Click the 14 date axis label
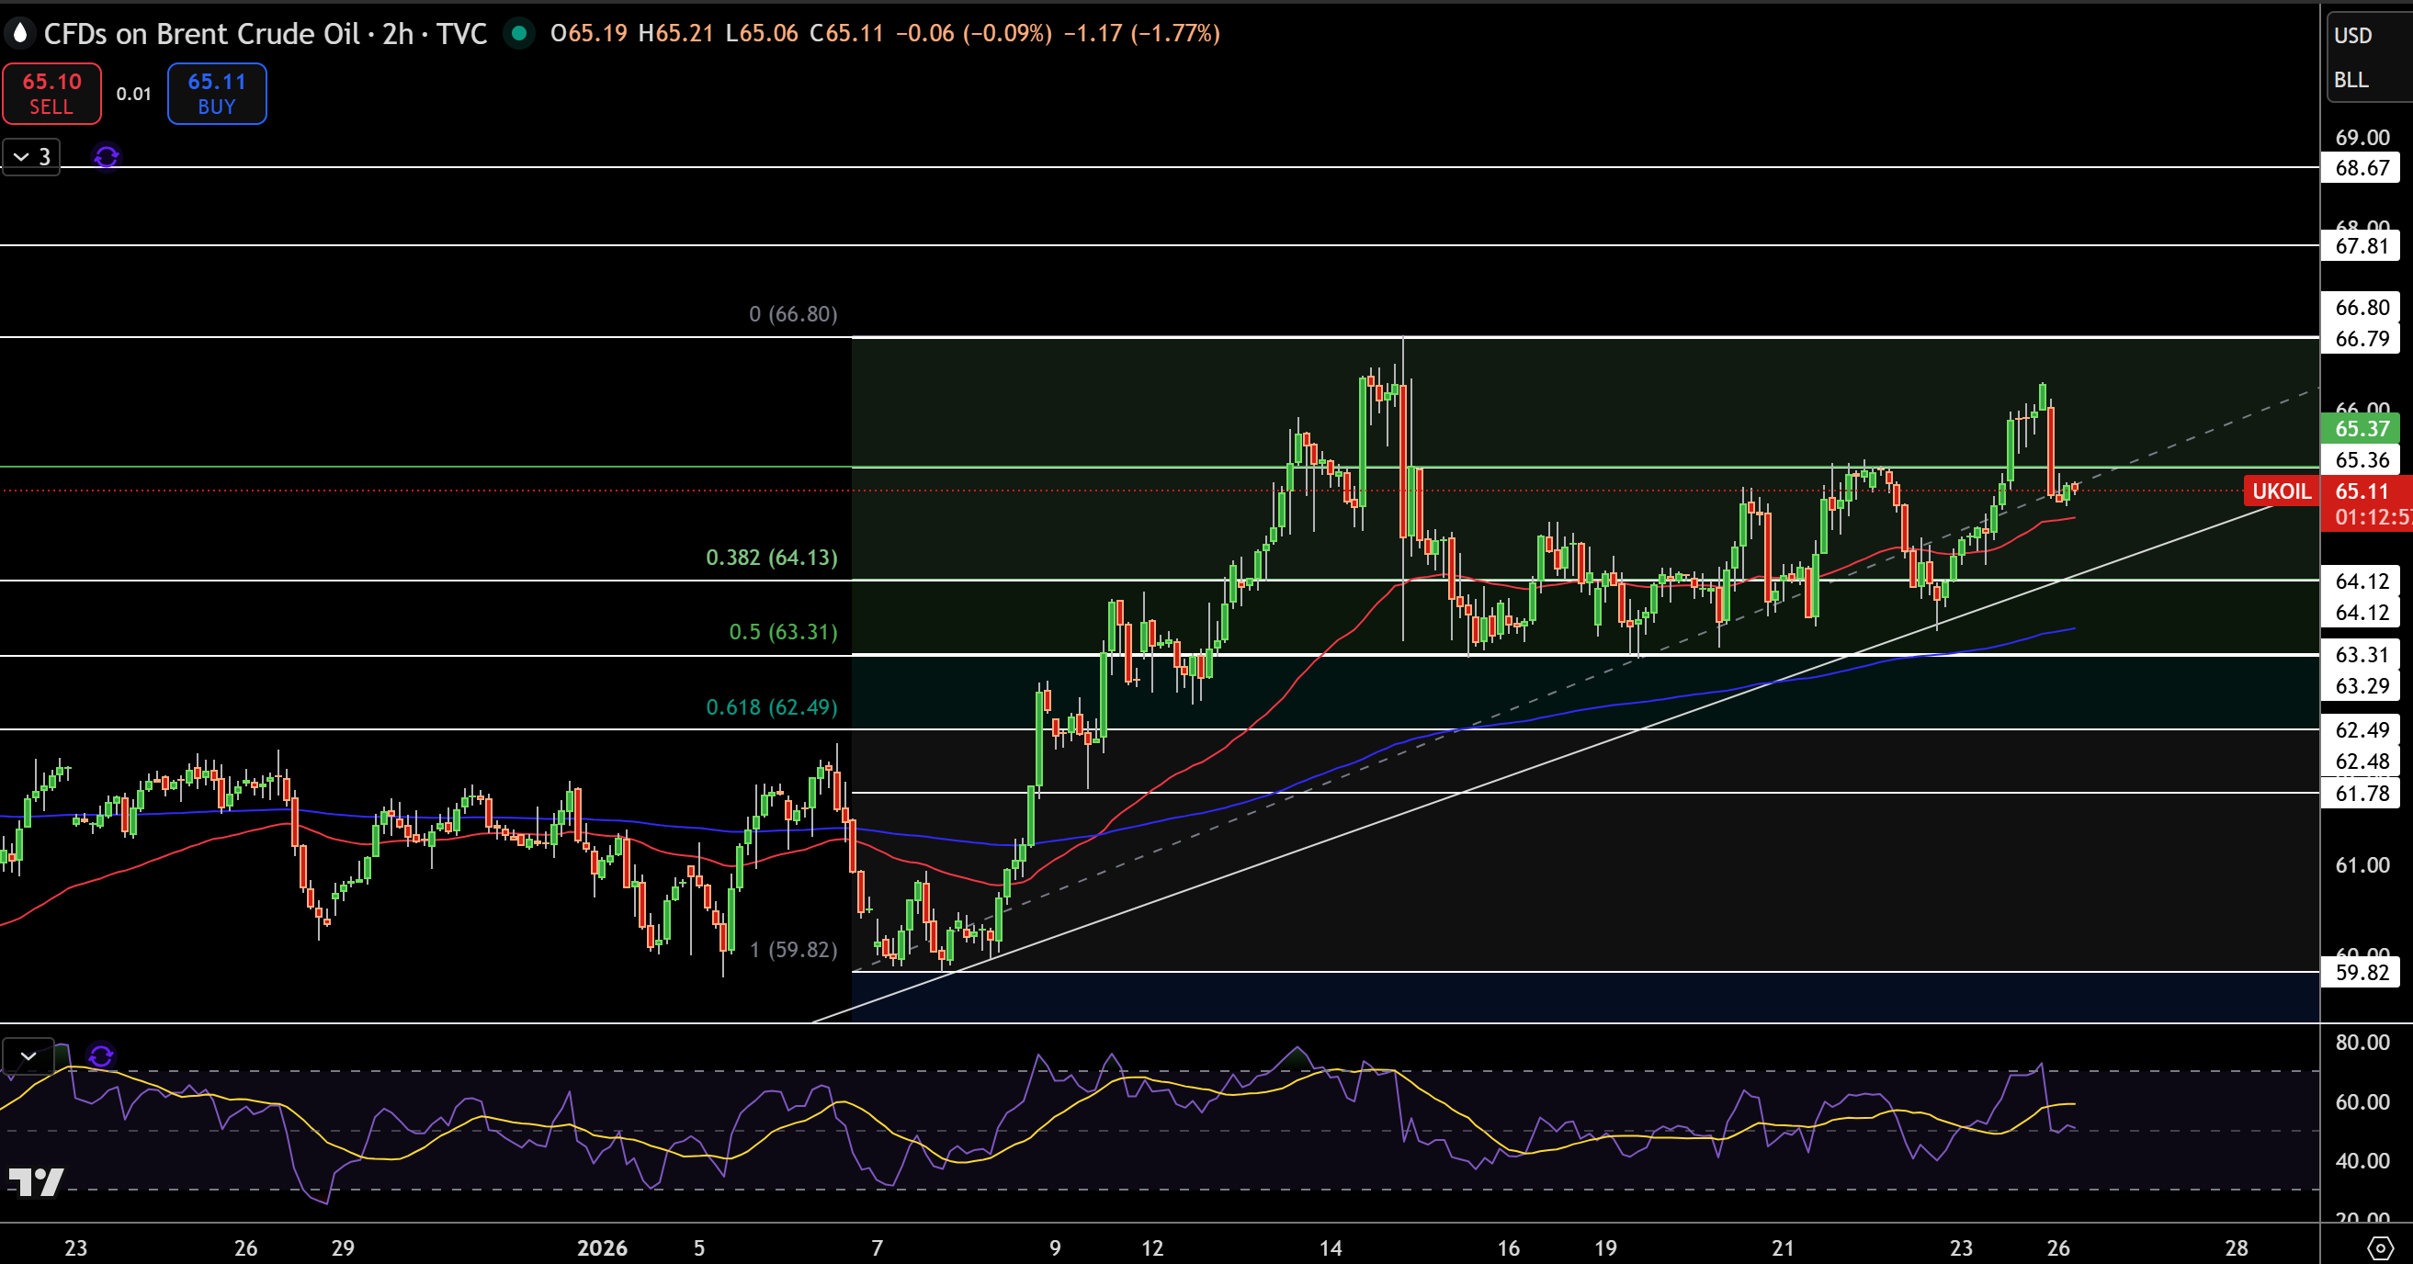This screenshot has height=1264, width=2413. pyautogui.click(x=1331, y=1248)
